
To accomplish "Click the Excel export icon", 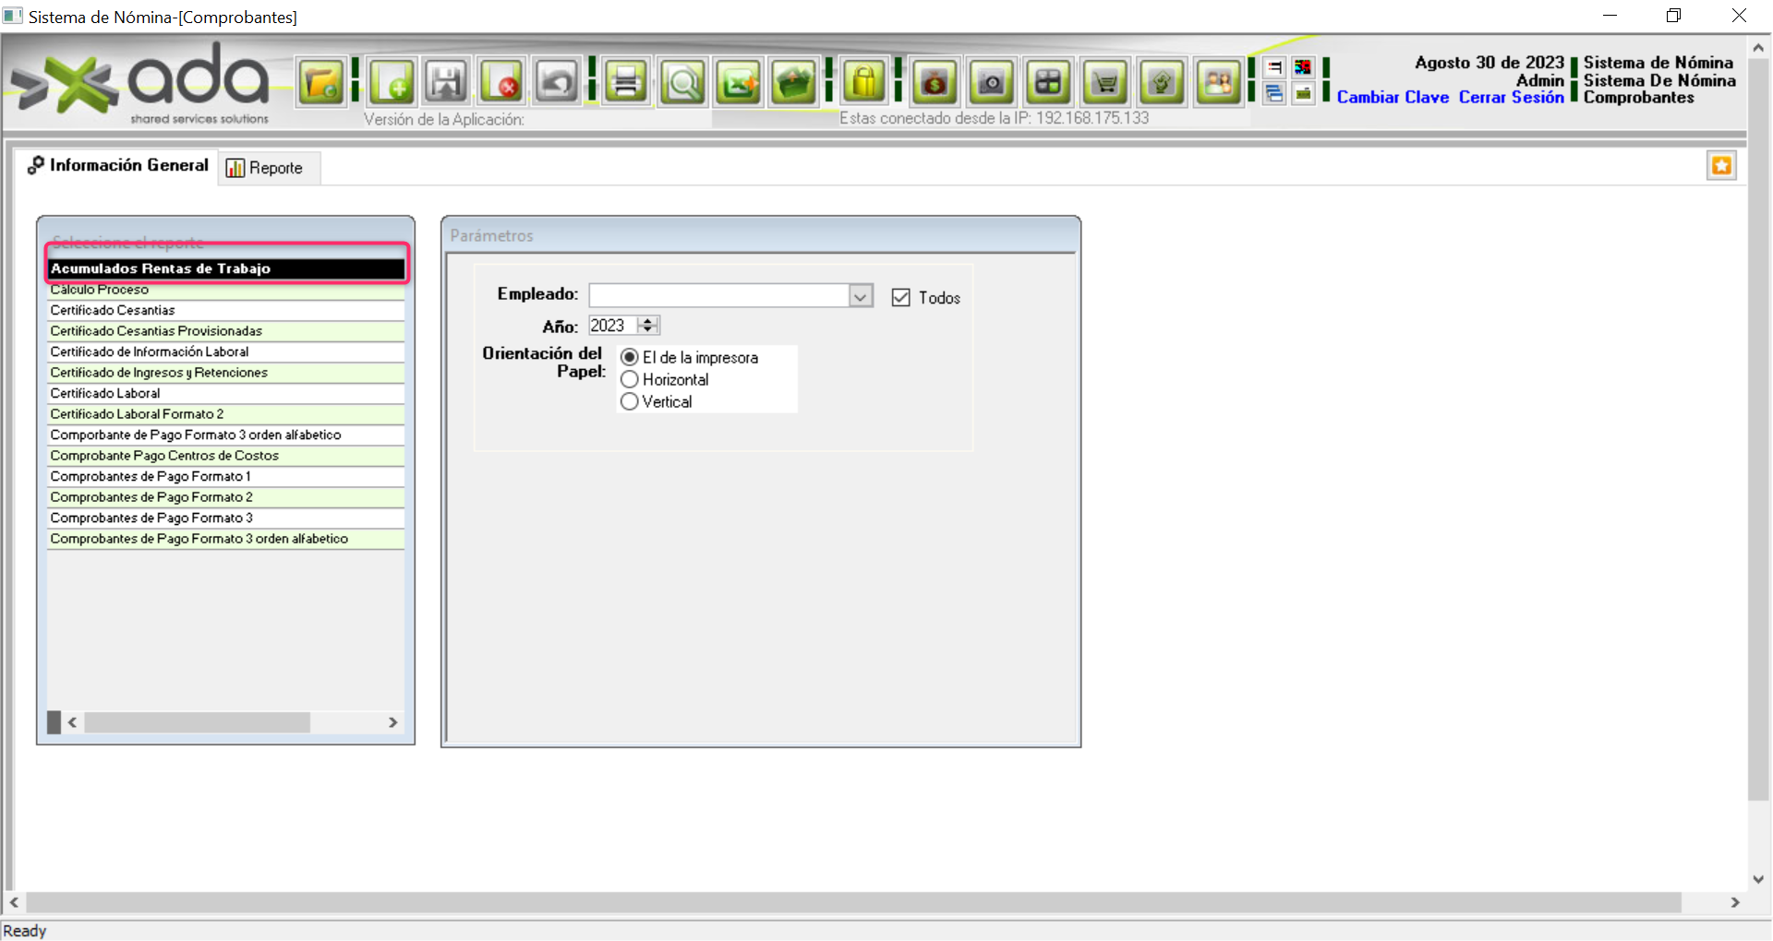I will point(739,83).
